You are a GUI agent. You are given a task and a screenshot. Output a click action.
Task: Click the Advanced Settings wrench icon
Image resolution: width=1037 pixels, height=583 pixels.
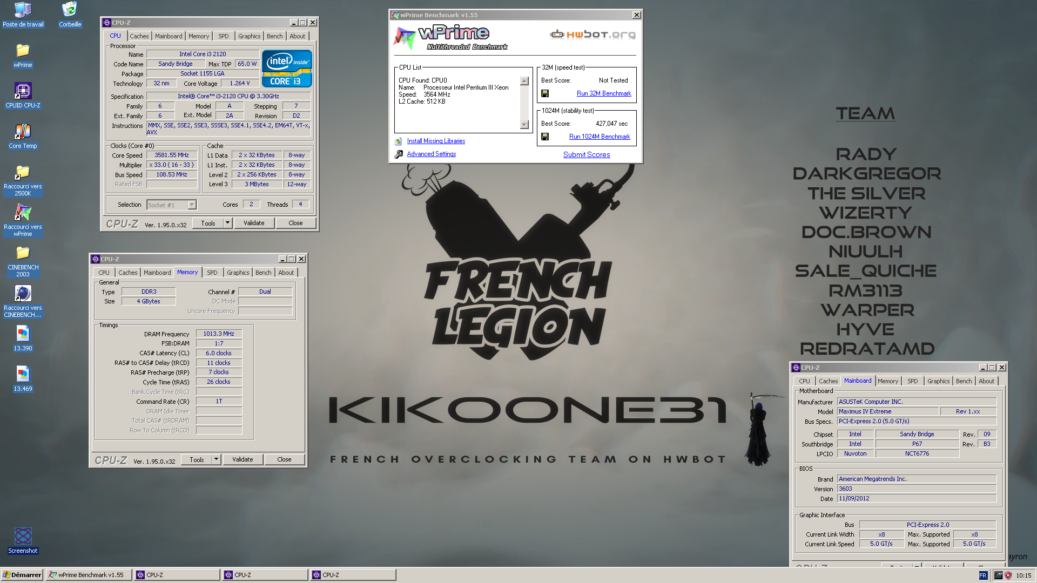399,154
